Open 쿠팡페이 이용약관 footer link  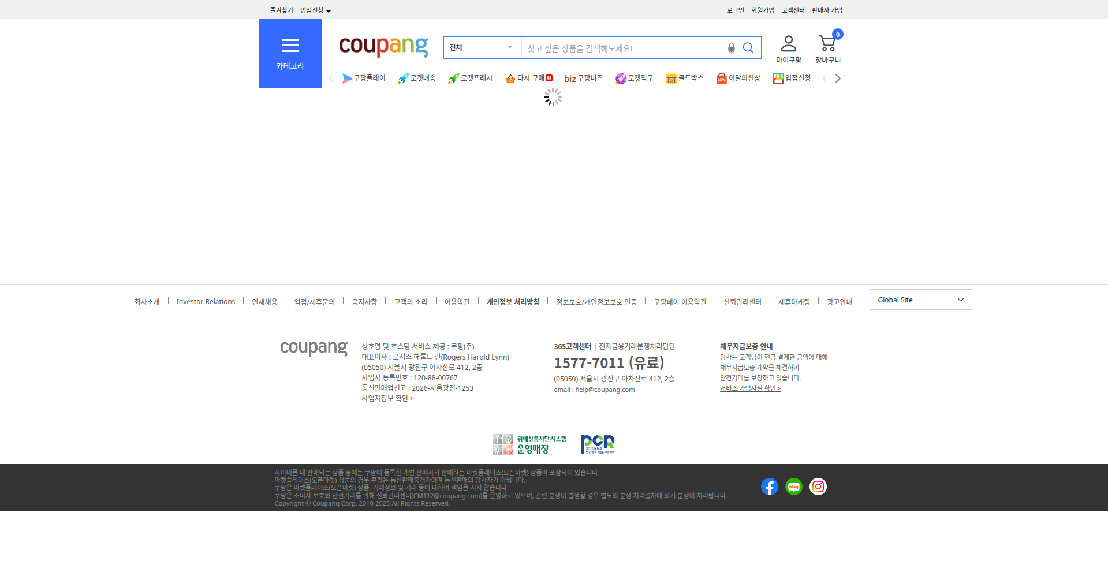pyautogui.click(x=680, y=302)
